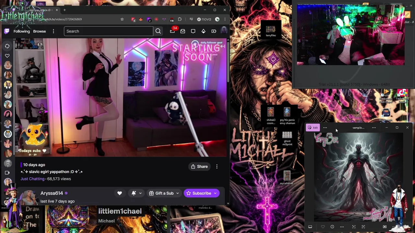The width and height of the screenshot is (415, 233).
Task: Click the sidebar camera icon
Action: (x=7, y=172)
